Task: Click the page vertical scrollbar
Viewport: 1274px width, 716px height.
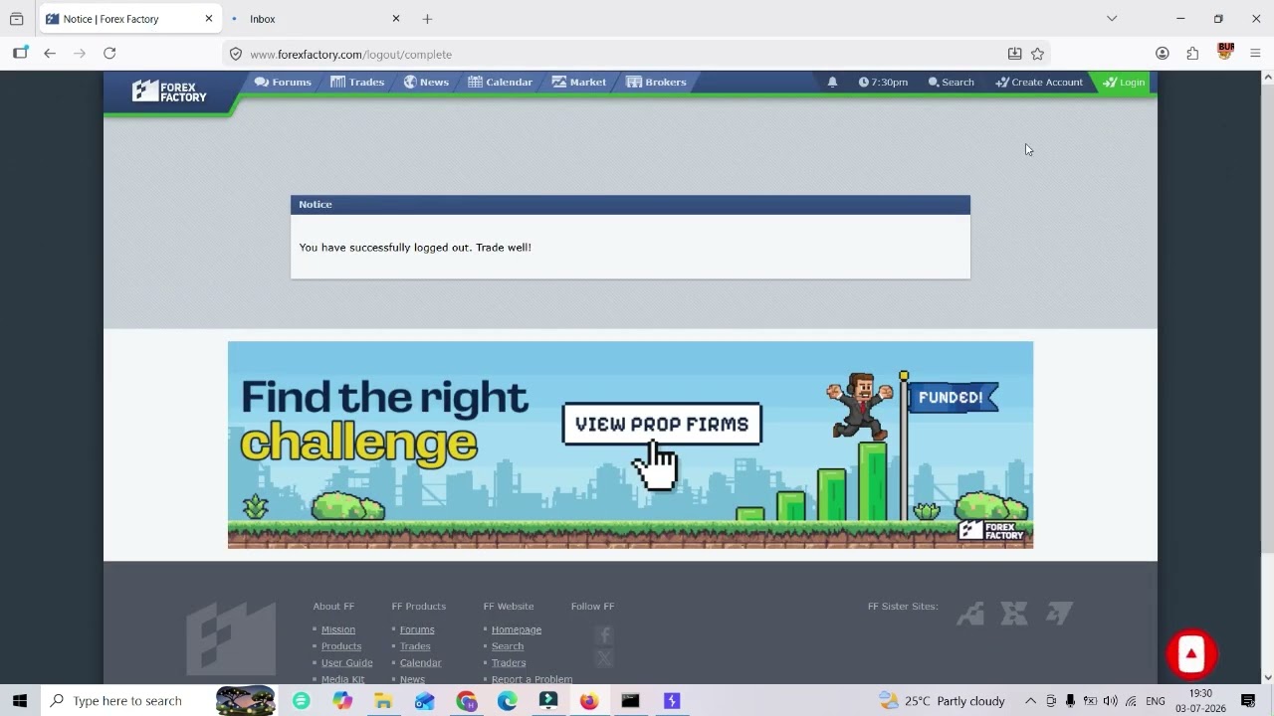Action: (x=1267, y=378)
